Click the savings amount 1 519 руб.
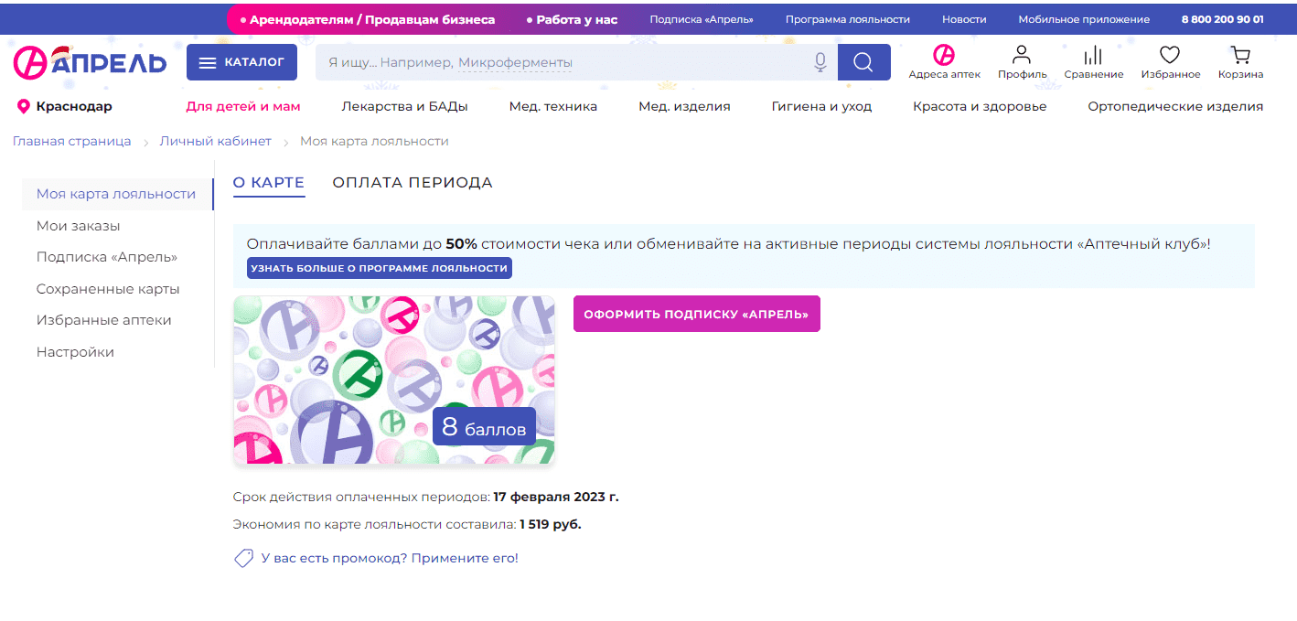The height and width of the screenshot is (621, 1297). click(551, 525)
